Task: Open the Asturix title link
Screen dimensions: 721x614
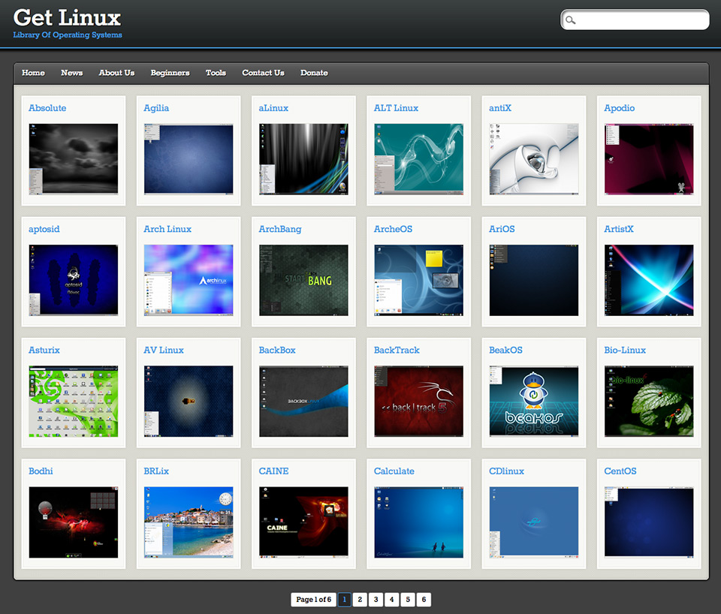Action: (44, 350)
